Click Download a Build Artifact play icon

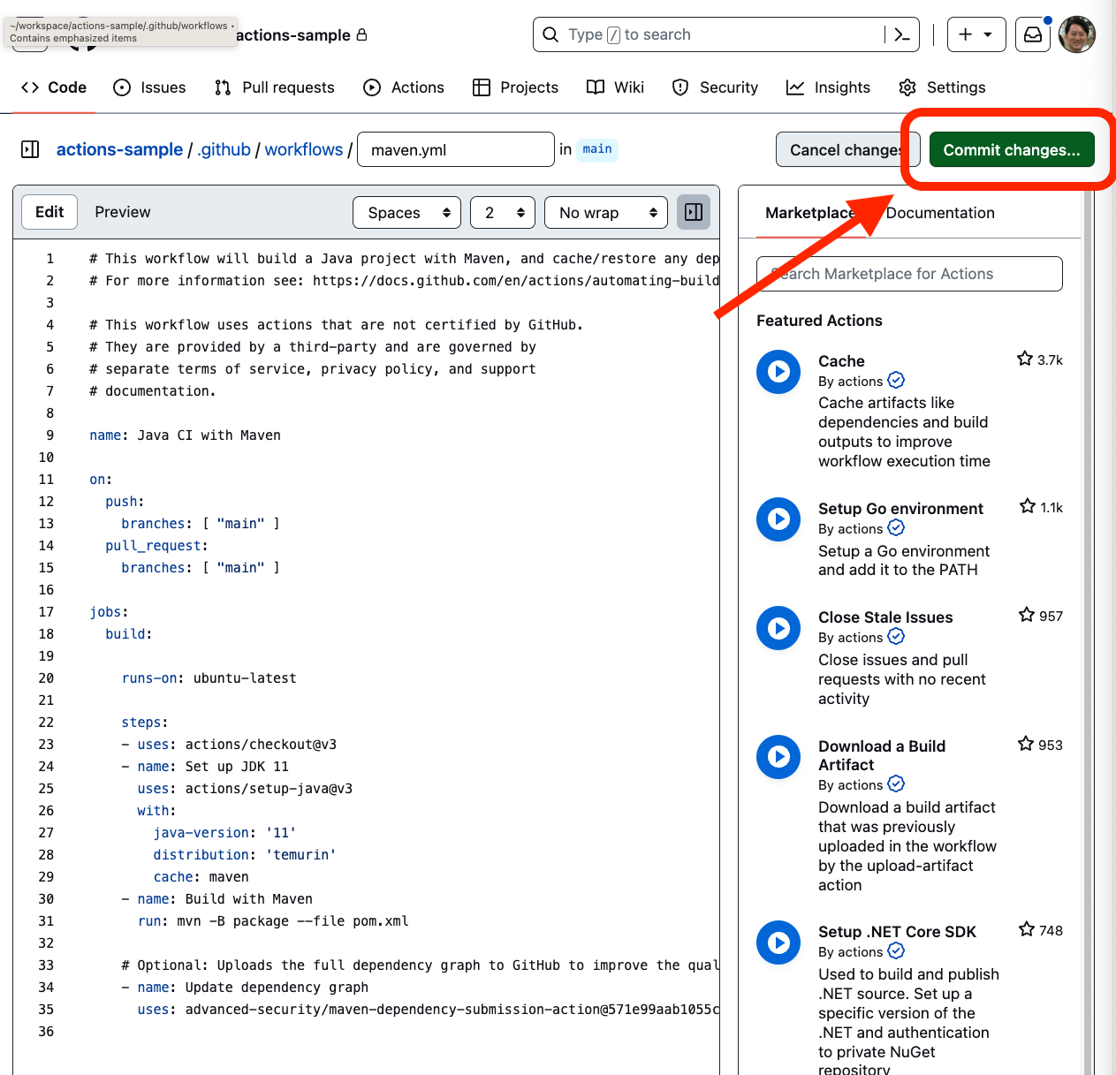778,757
